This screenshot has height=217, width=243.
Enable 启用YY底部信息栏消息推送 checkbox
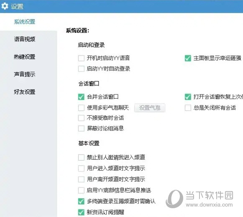[81, 190]
